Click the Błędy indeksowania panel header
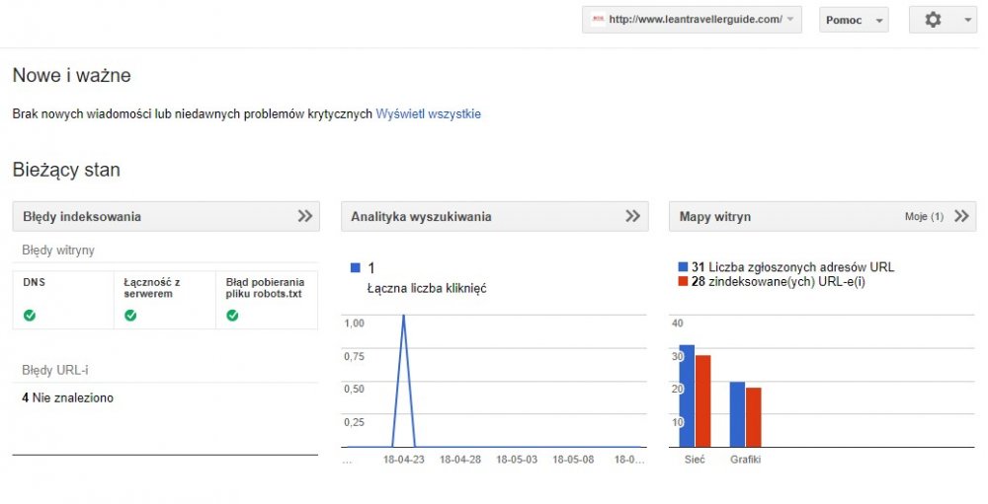 tap(82, 217)
